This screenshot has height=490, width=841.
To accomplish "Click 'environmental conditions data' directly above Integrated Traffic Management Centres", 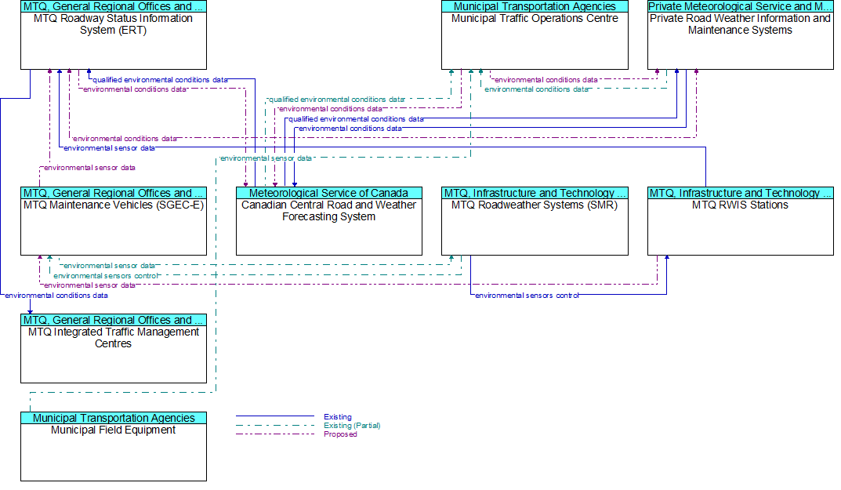I will tap(56, 296).
